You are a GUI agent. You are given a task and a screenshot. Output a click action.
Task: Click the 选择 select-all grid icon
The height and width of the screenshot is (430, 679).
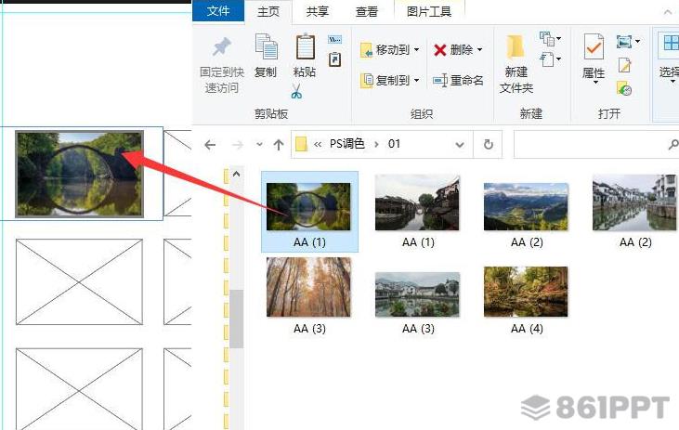(x=671, y=44)
